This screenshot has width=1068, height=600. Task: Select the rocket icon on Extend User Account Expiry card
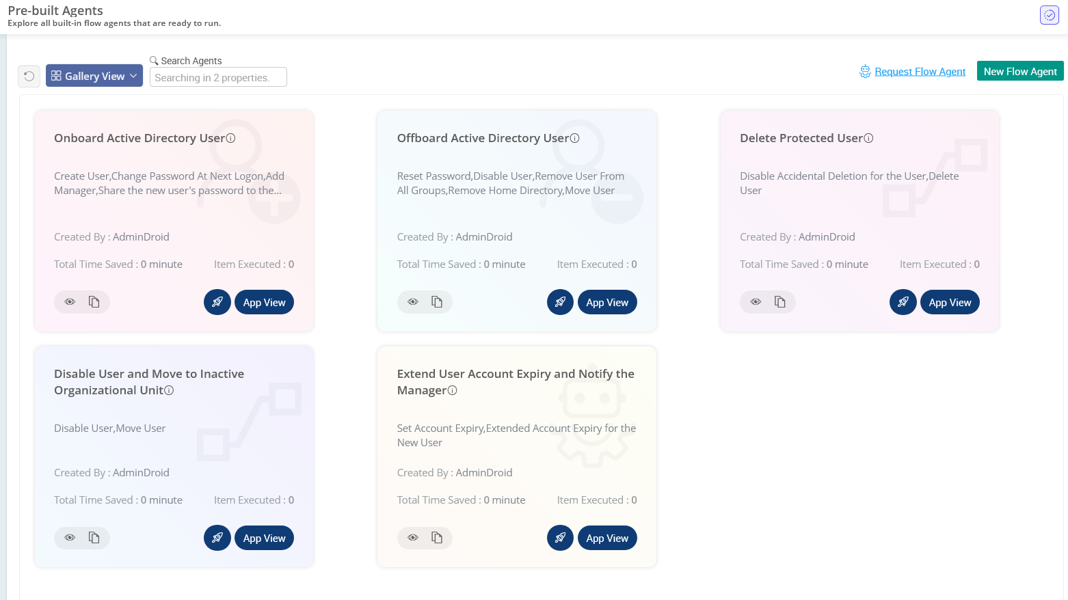tap(561, 538)
